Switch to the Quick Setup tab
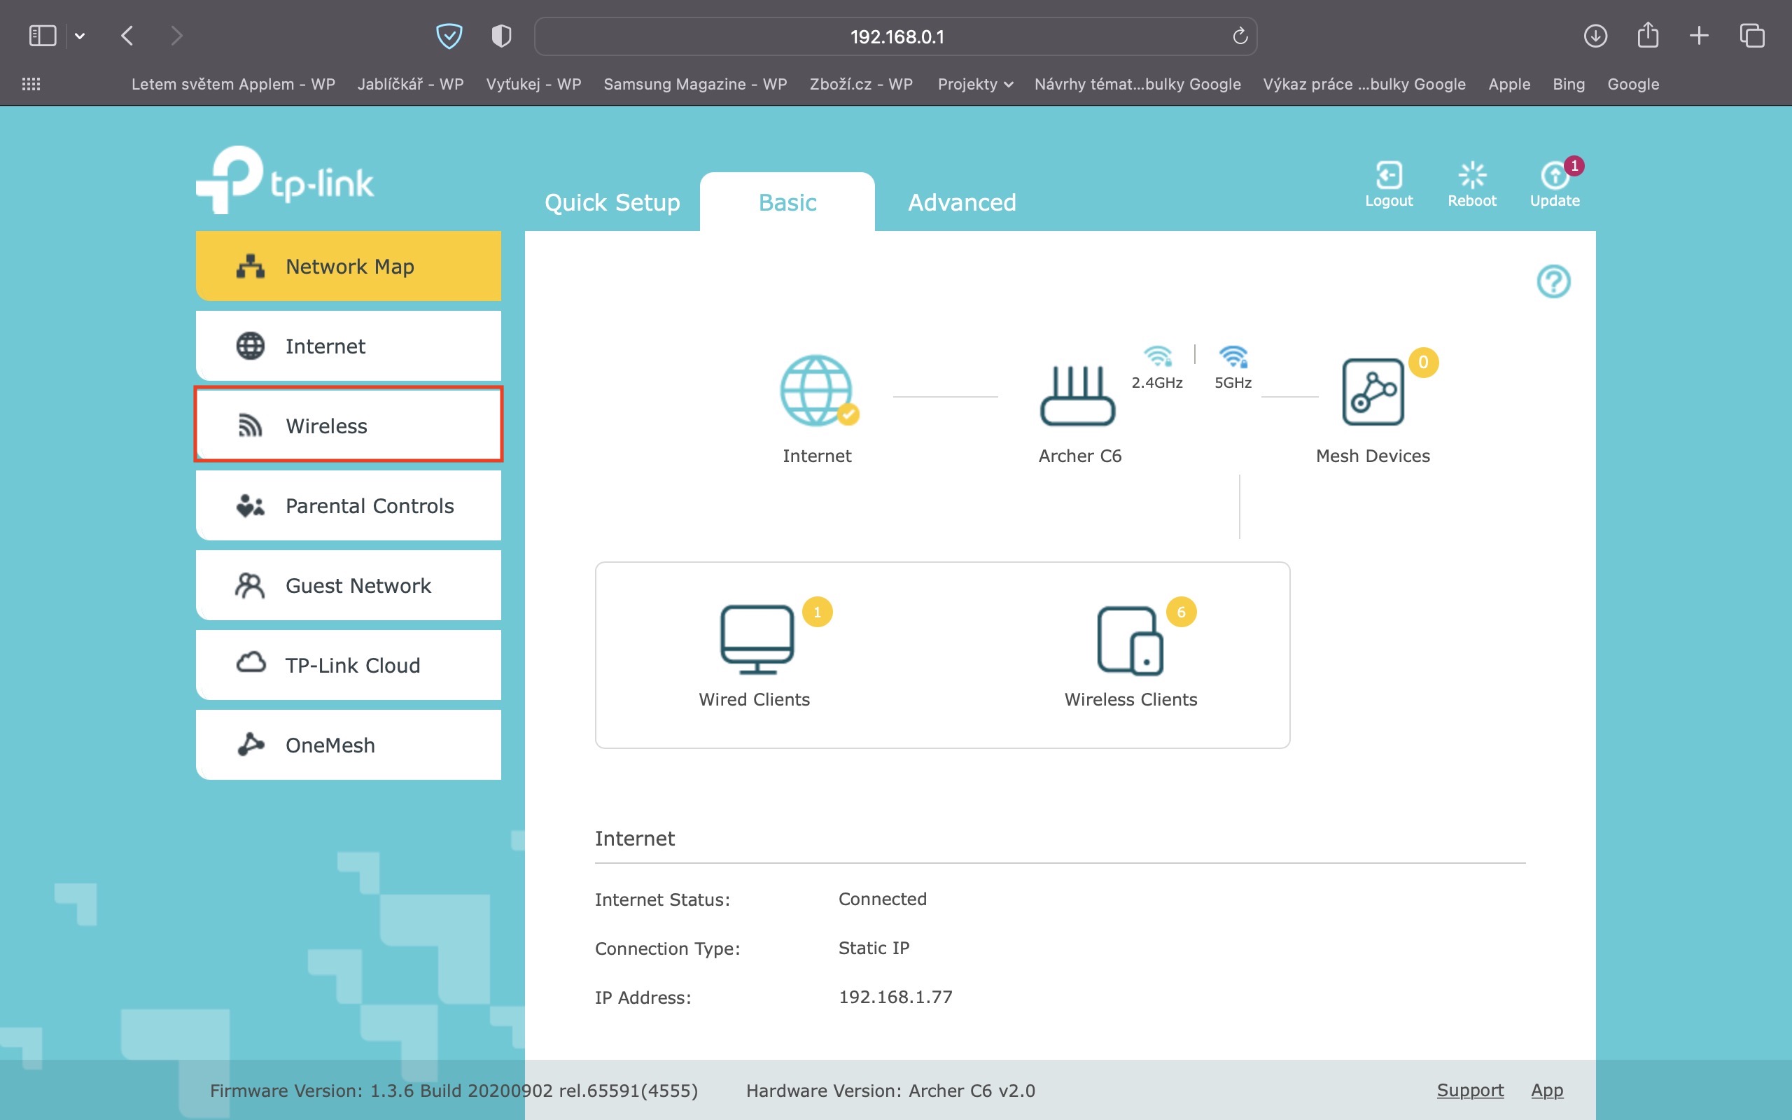1792x1120 pixels. coord(612,202)
